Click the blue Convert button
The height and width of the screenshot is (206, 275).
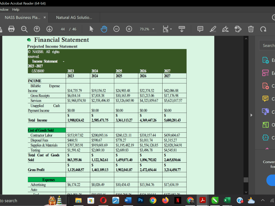click(271, 180)
